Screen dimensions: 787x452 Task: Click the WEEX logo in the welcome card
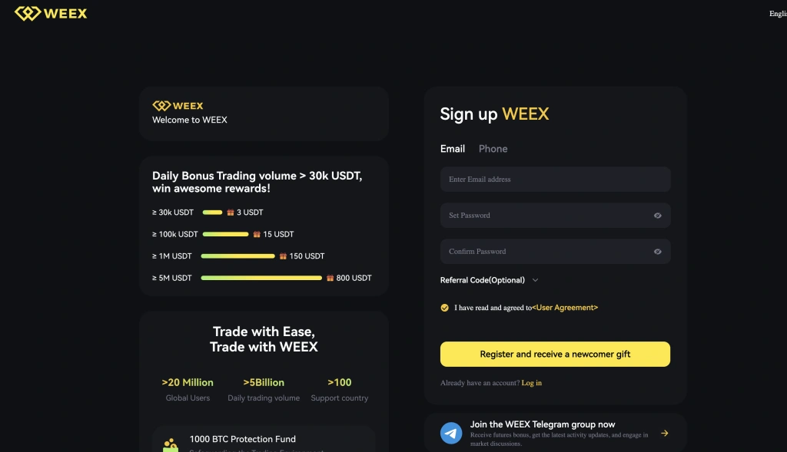click(x=178, y=106)
